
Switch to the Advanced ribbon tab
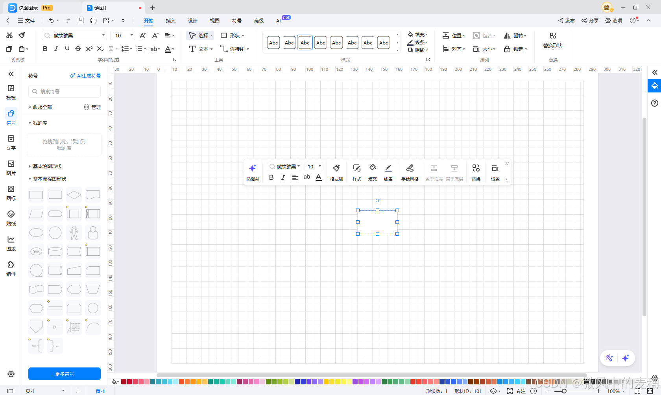(258, 21)
